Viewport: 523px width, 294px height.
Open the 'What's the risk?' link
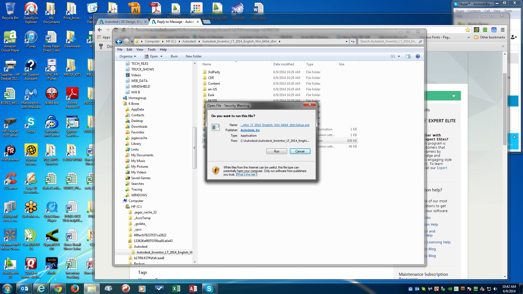(246, 174)
